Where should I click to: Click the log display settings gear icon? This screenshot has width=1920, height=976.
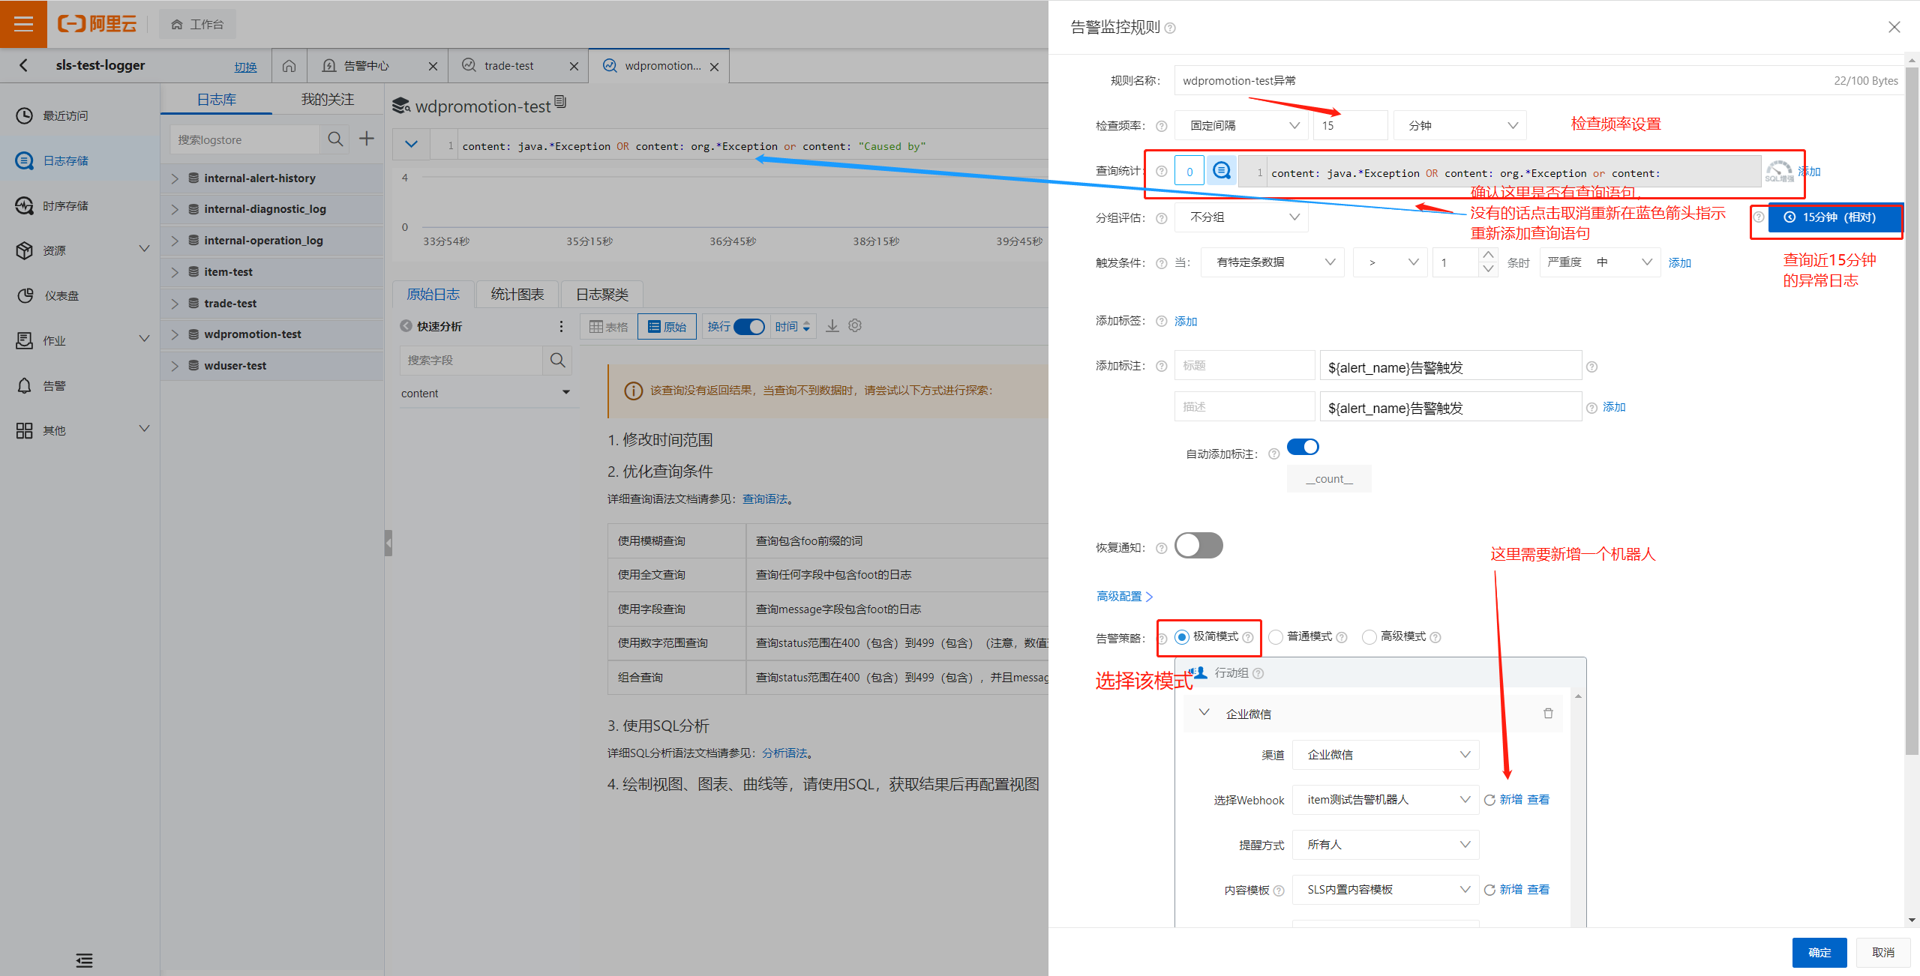coord(855,326)
